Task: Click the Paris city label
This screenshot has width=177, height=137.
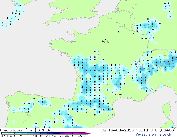Action: point(106,41)
